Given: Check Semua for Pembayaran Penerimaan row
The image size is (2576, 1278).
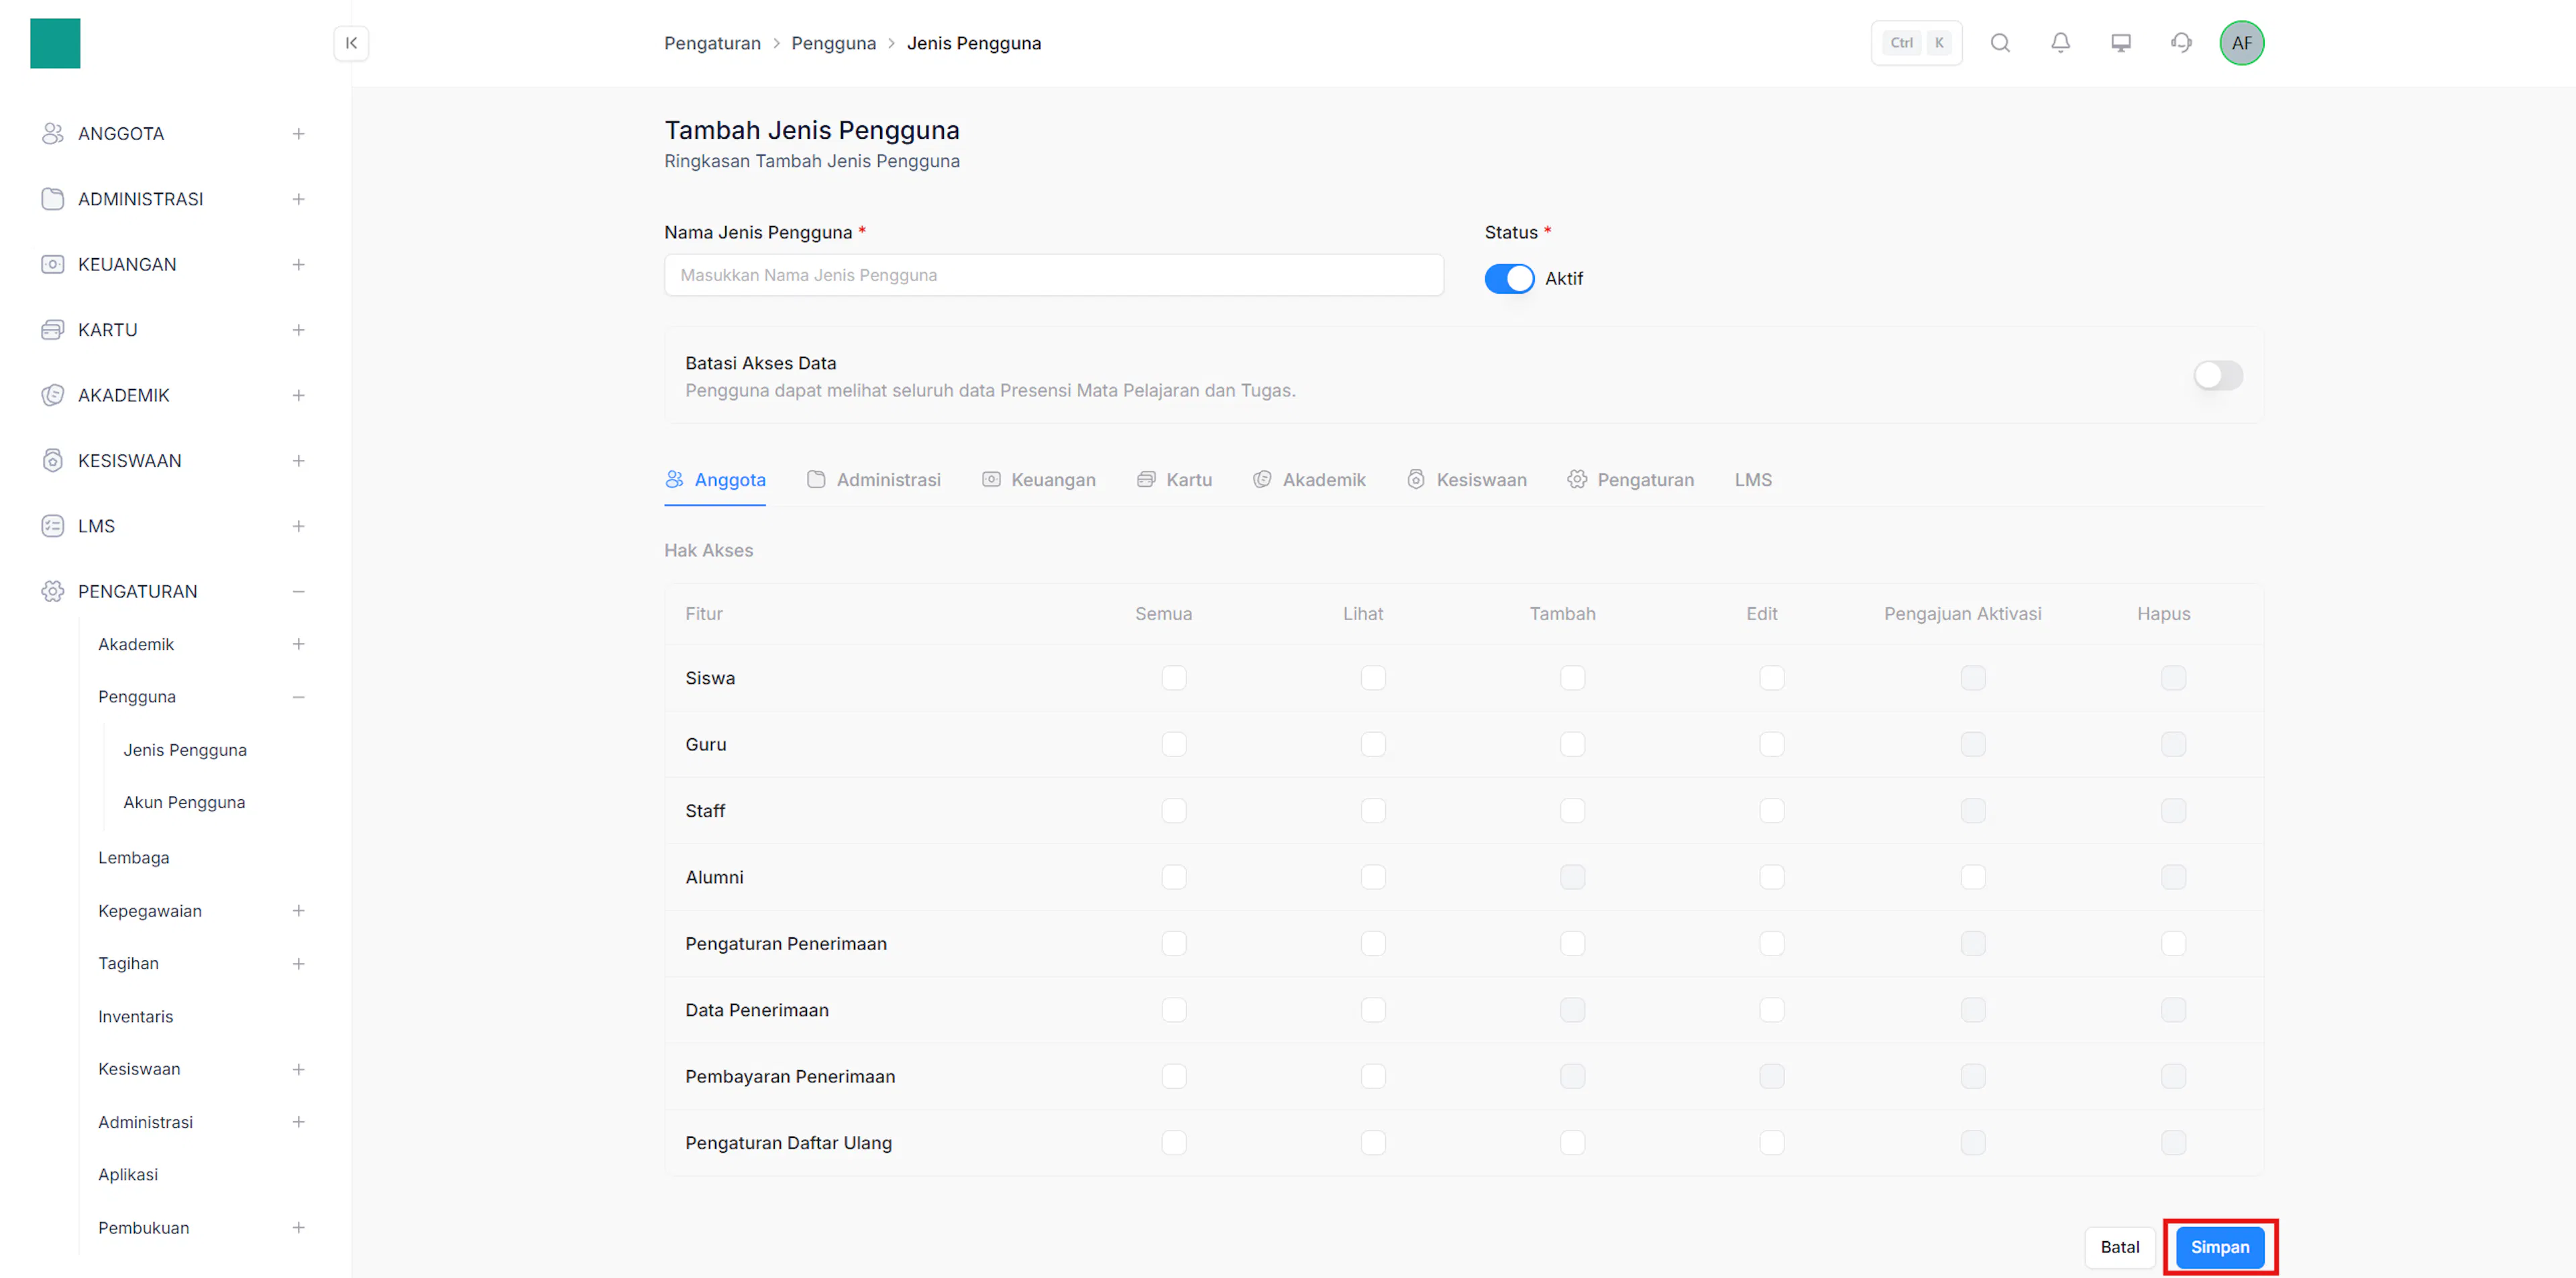Looking at the screenshot, I should (1174, 1076).
